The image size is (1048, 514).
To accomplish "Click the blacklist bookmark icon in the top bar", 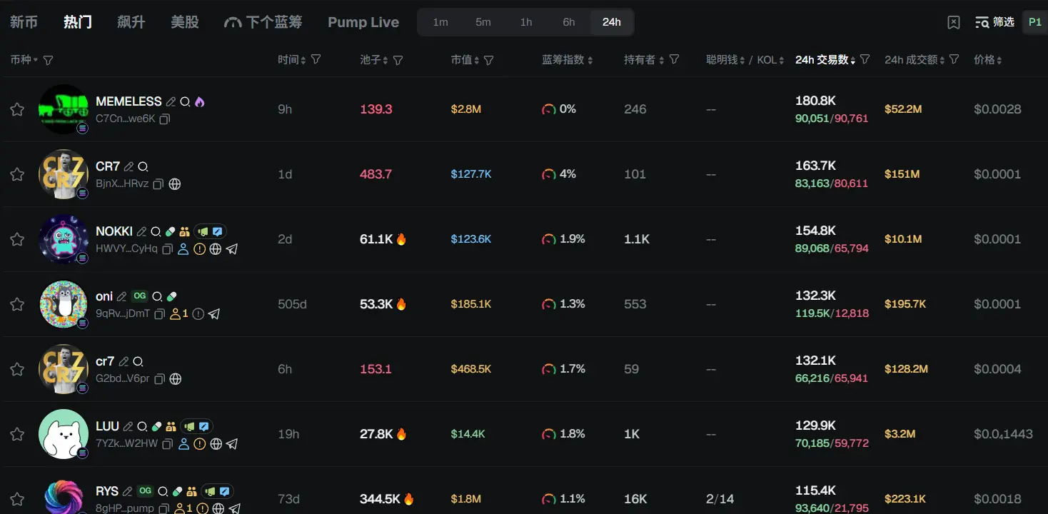I will [954, 22].
